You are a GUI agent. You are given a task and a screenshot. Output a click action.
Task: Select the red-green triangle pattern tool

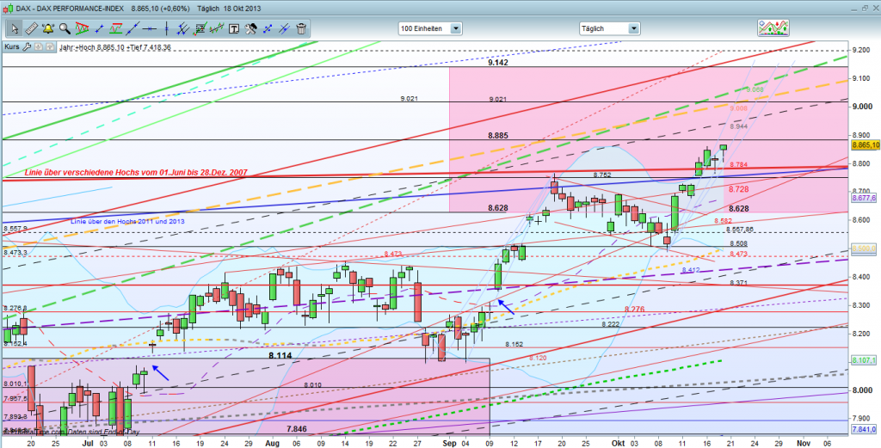[x=82, y=28]
